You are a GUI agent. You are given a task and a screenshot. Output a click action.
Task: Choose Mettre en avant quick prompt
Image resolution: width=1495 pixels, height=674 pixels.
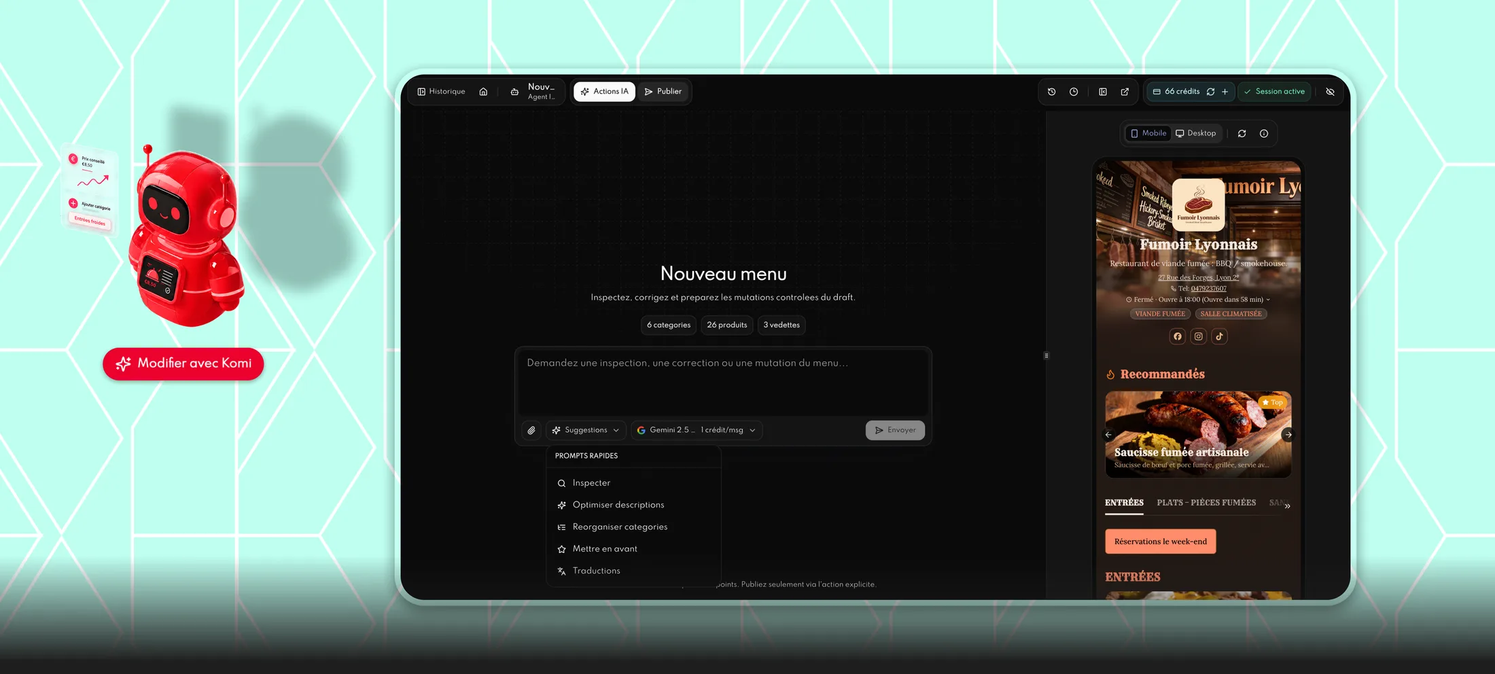(x=633, y=549)
